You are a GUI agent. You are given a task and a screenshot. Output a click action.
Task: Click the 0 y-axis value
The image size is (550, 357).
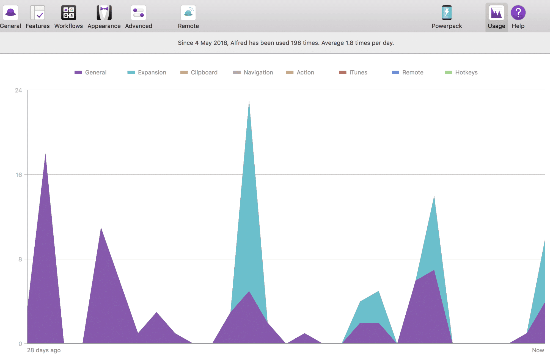(20, 344)
